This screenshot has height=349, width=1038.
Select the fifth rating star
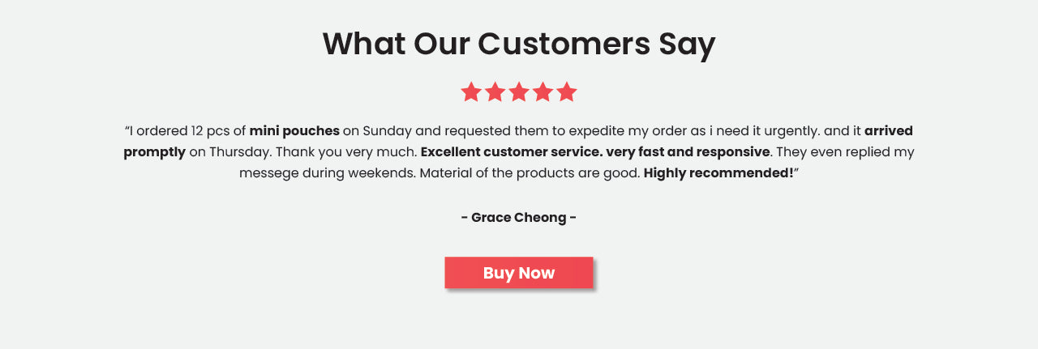567,92
